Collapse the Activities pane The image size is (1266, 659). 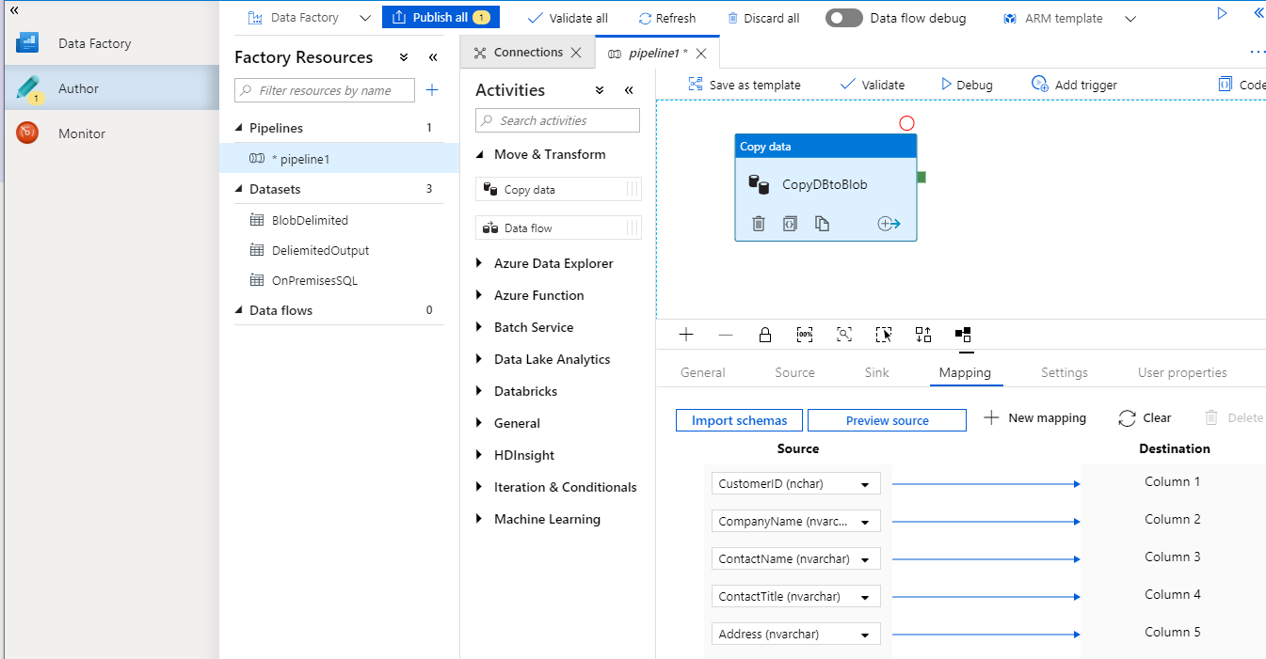[x=629, y=89]
